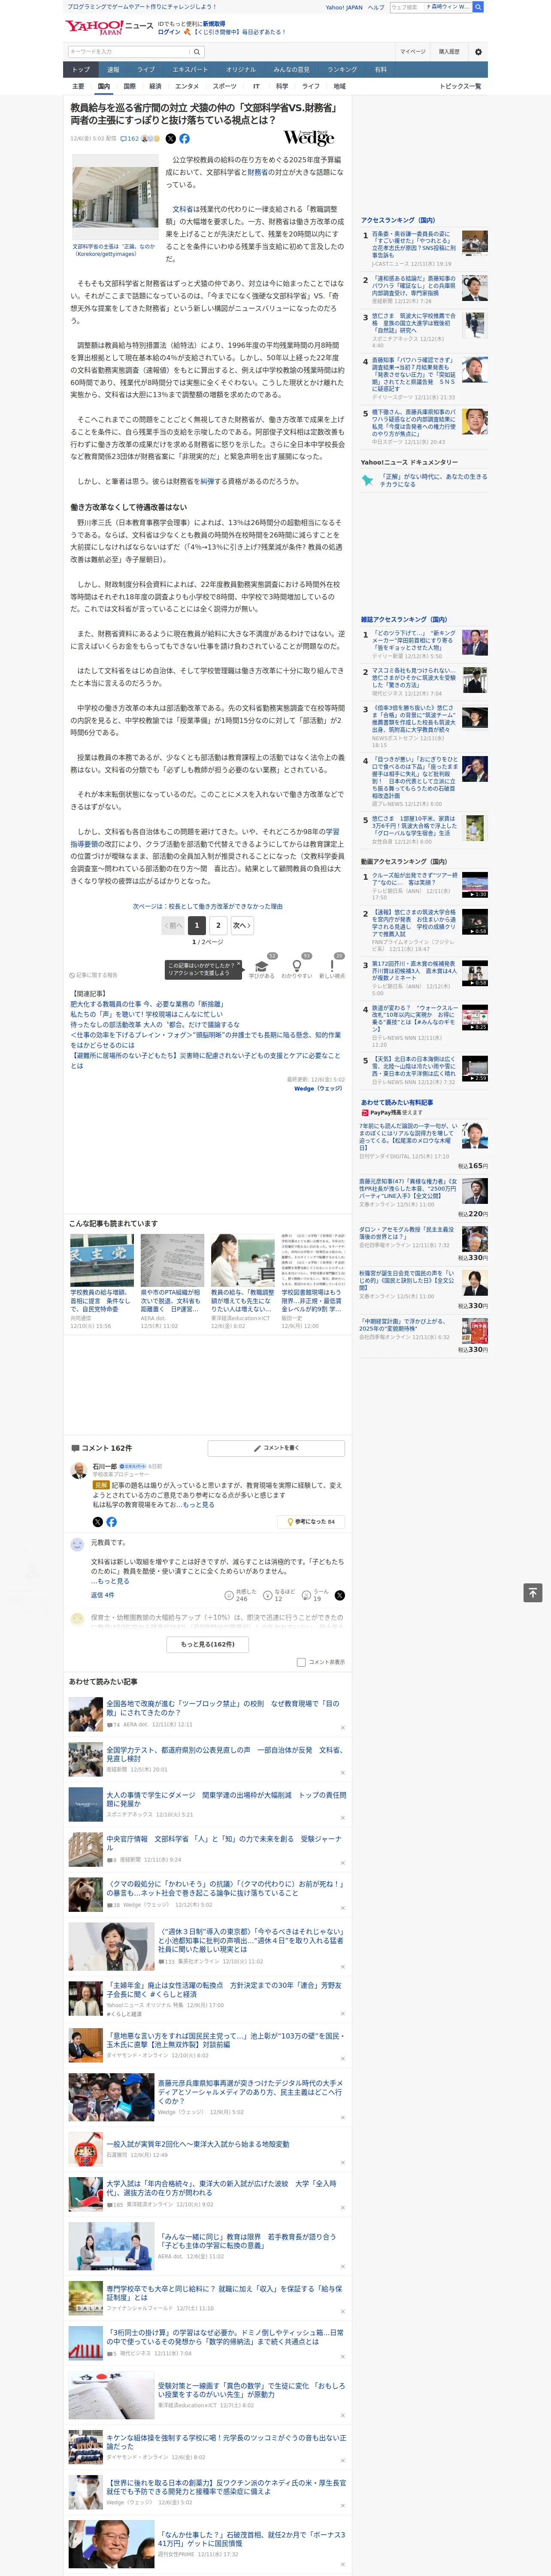Open the article comment count bubble 162

[x=130, y=139]
